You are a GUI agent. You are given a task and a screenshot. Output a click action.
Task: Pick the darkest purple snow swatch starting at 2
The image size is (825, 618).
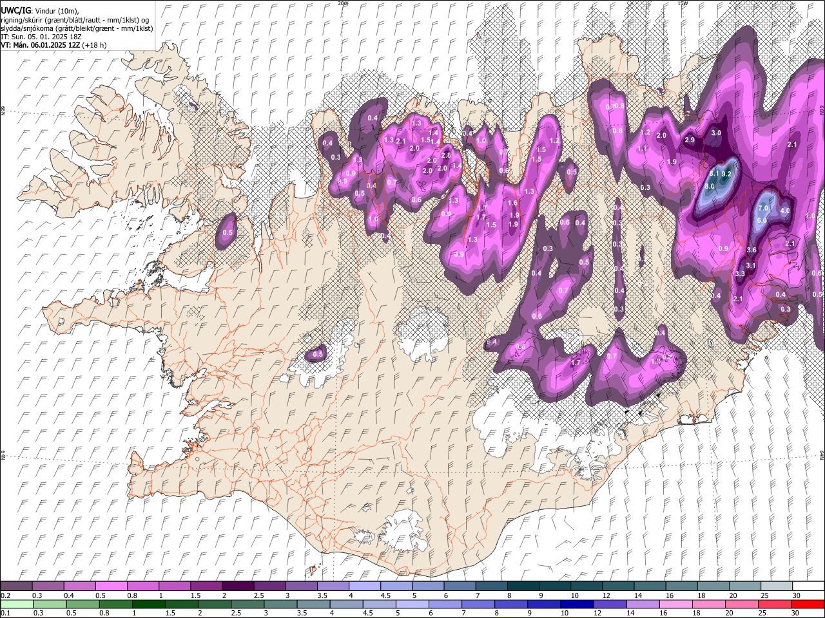(238, 586)
